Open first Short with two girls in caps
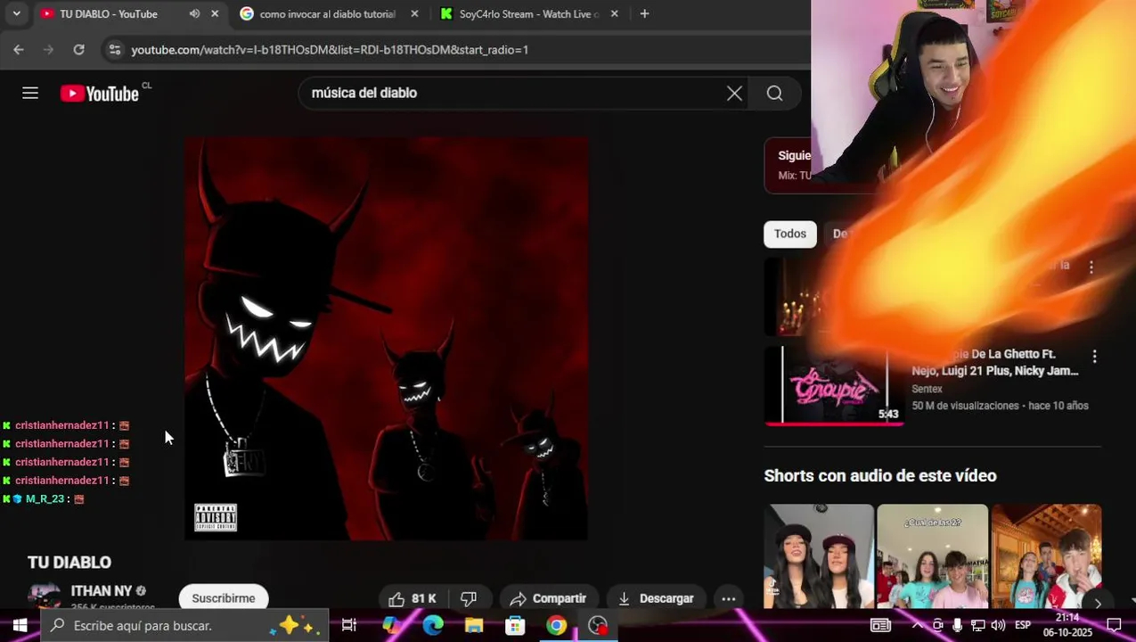Viewport: 1136px width, 642px height. coord(819,556)
